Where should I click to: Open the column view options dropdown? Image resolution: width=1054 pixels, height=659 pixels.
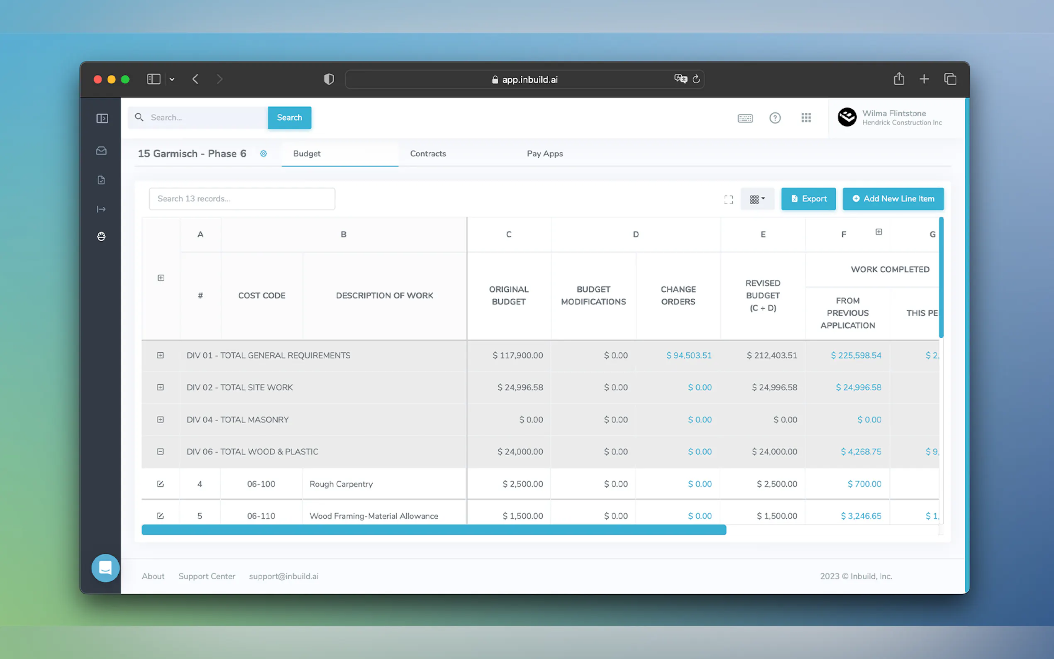click(x=757, y=199)
